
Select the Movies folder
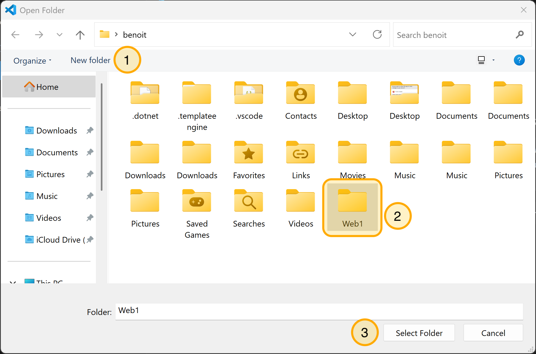[353, 160]
